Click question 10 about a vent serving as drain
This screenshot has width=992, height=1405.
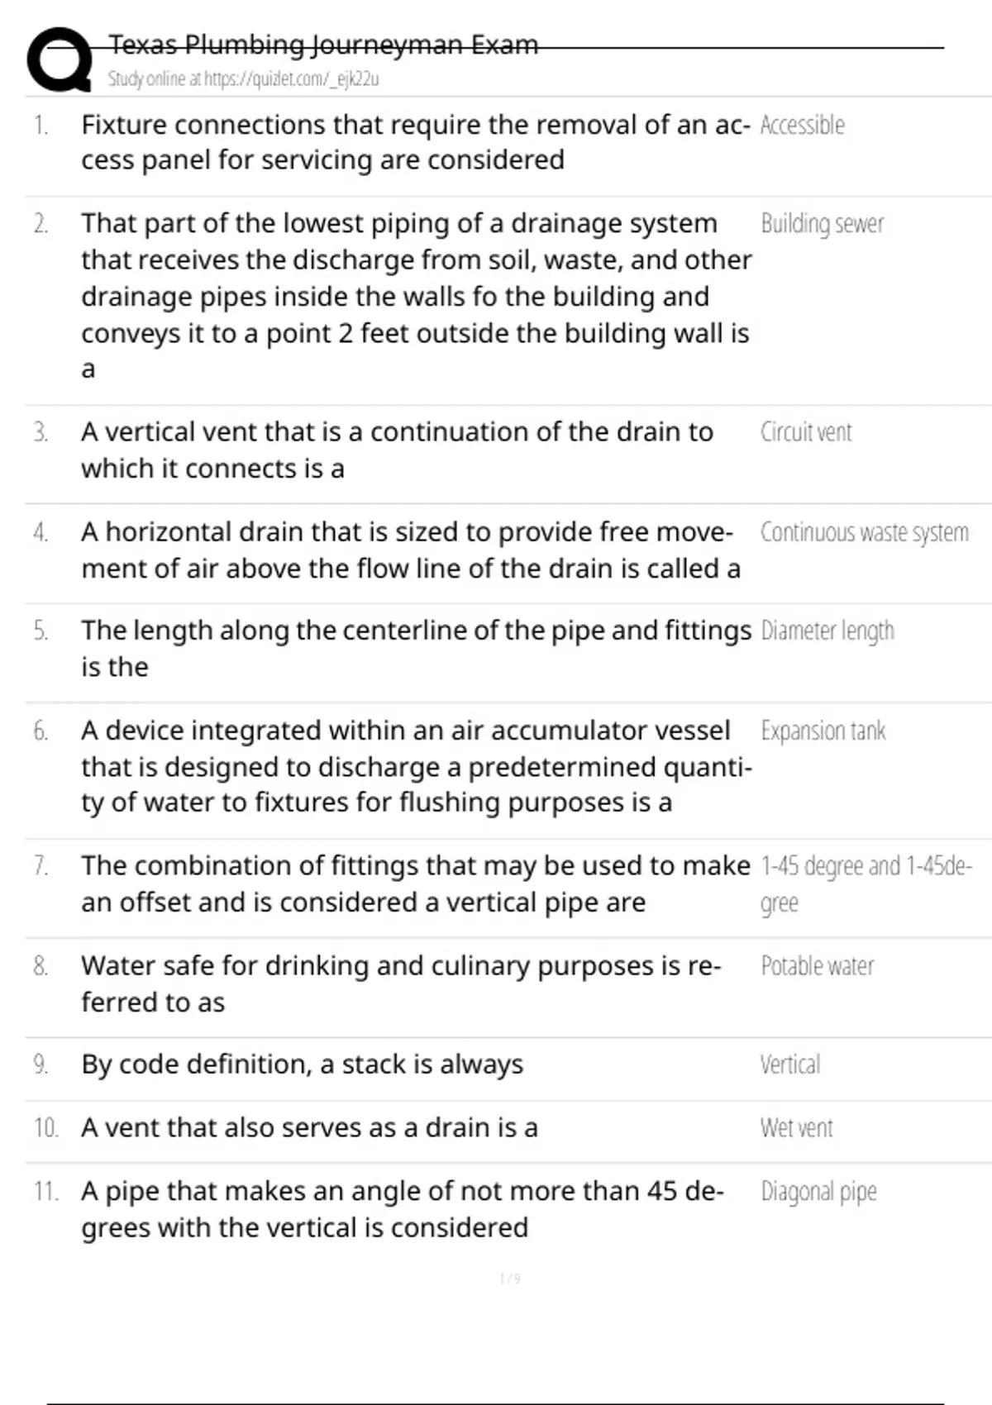pos(309,1128)
